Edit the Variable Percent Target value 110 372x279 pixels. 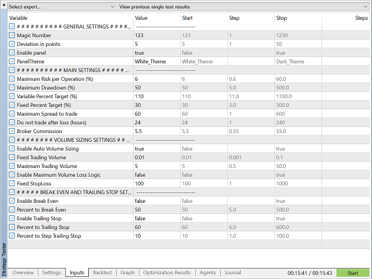tap(139, 96)
